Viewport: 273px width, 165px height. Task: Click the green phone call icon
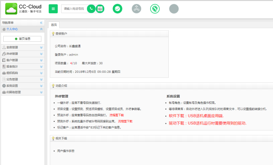click(91, 9)
